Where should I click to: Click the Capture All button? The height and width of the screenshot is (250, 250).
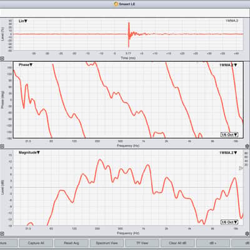click(36, 243)
